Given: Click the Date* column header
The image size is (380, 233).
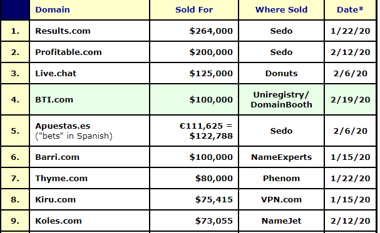Looking at the screenshot, I should 350,9.
